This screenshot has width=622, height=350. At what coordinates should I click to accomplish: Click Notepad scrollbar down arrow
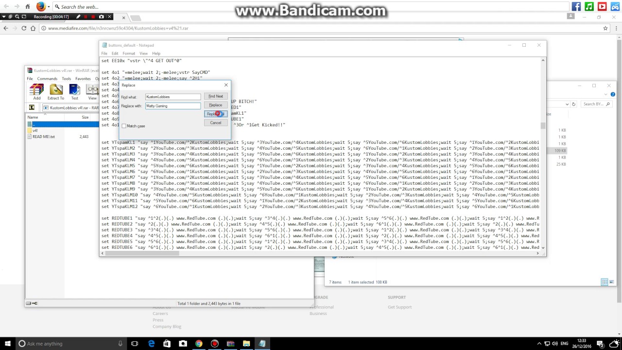point(543,247)
